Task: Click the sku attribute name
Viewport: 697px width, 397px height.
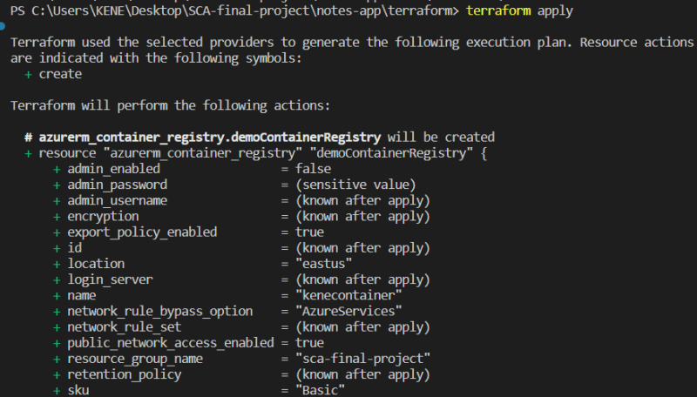Action: [78, 390]
